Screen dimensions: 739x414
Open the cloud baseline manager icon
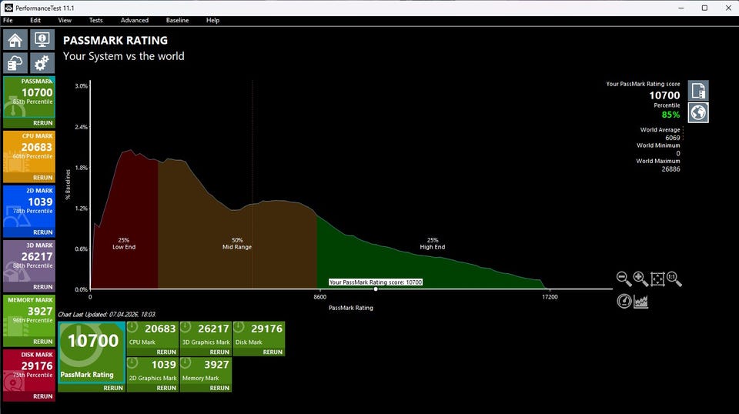(15, 62)
